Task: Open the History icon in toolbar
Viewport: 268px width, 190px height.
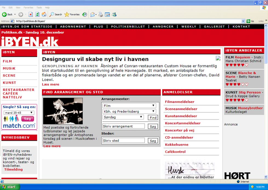Action: pos(84,15)
